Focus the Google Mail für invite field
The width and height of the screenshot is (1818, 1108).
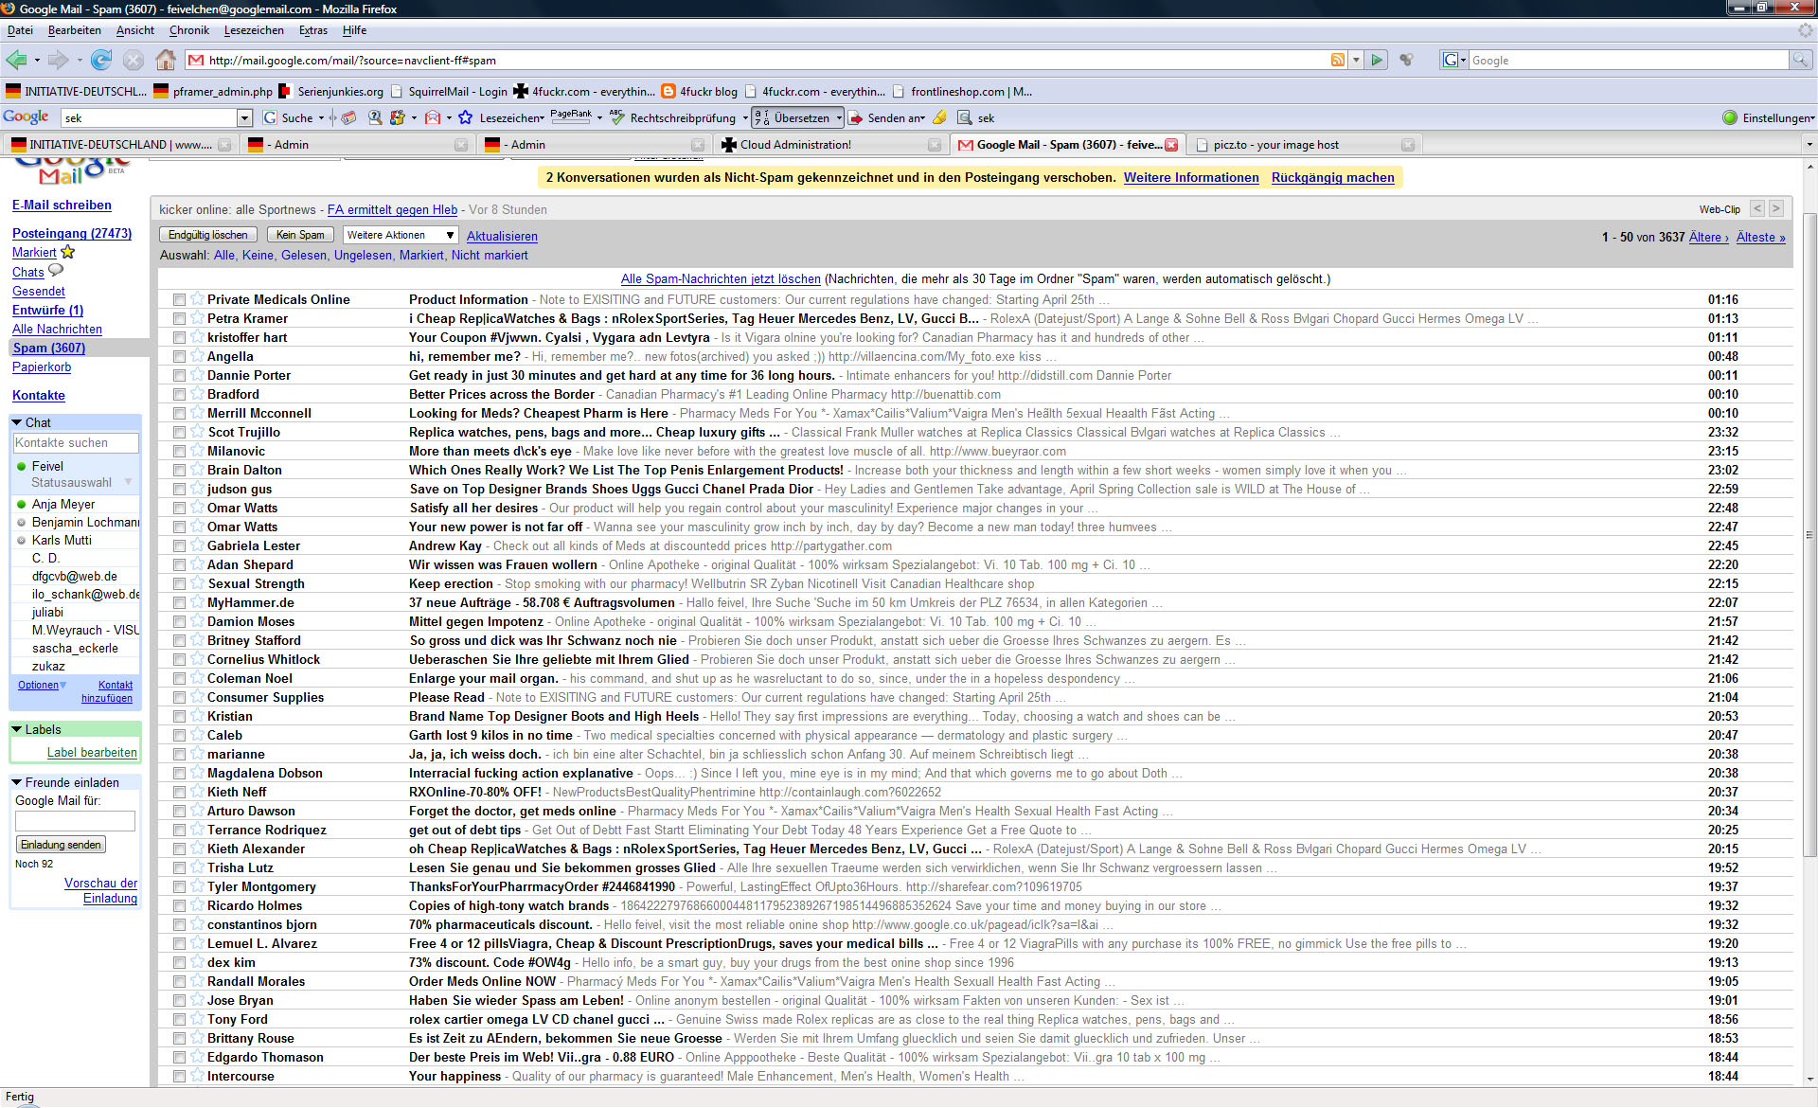[x=75, y=821]
